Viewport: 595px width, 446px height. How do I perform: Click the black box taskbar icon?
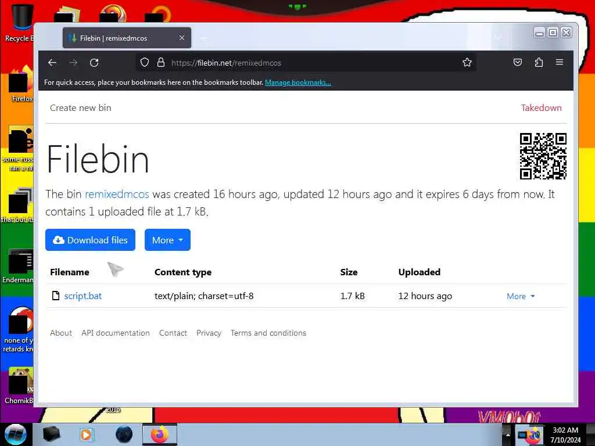tap(51, 434)
